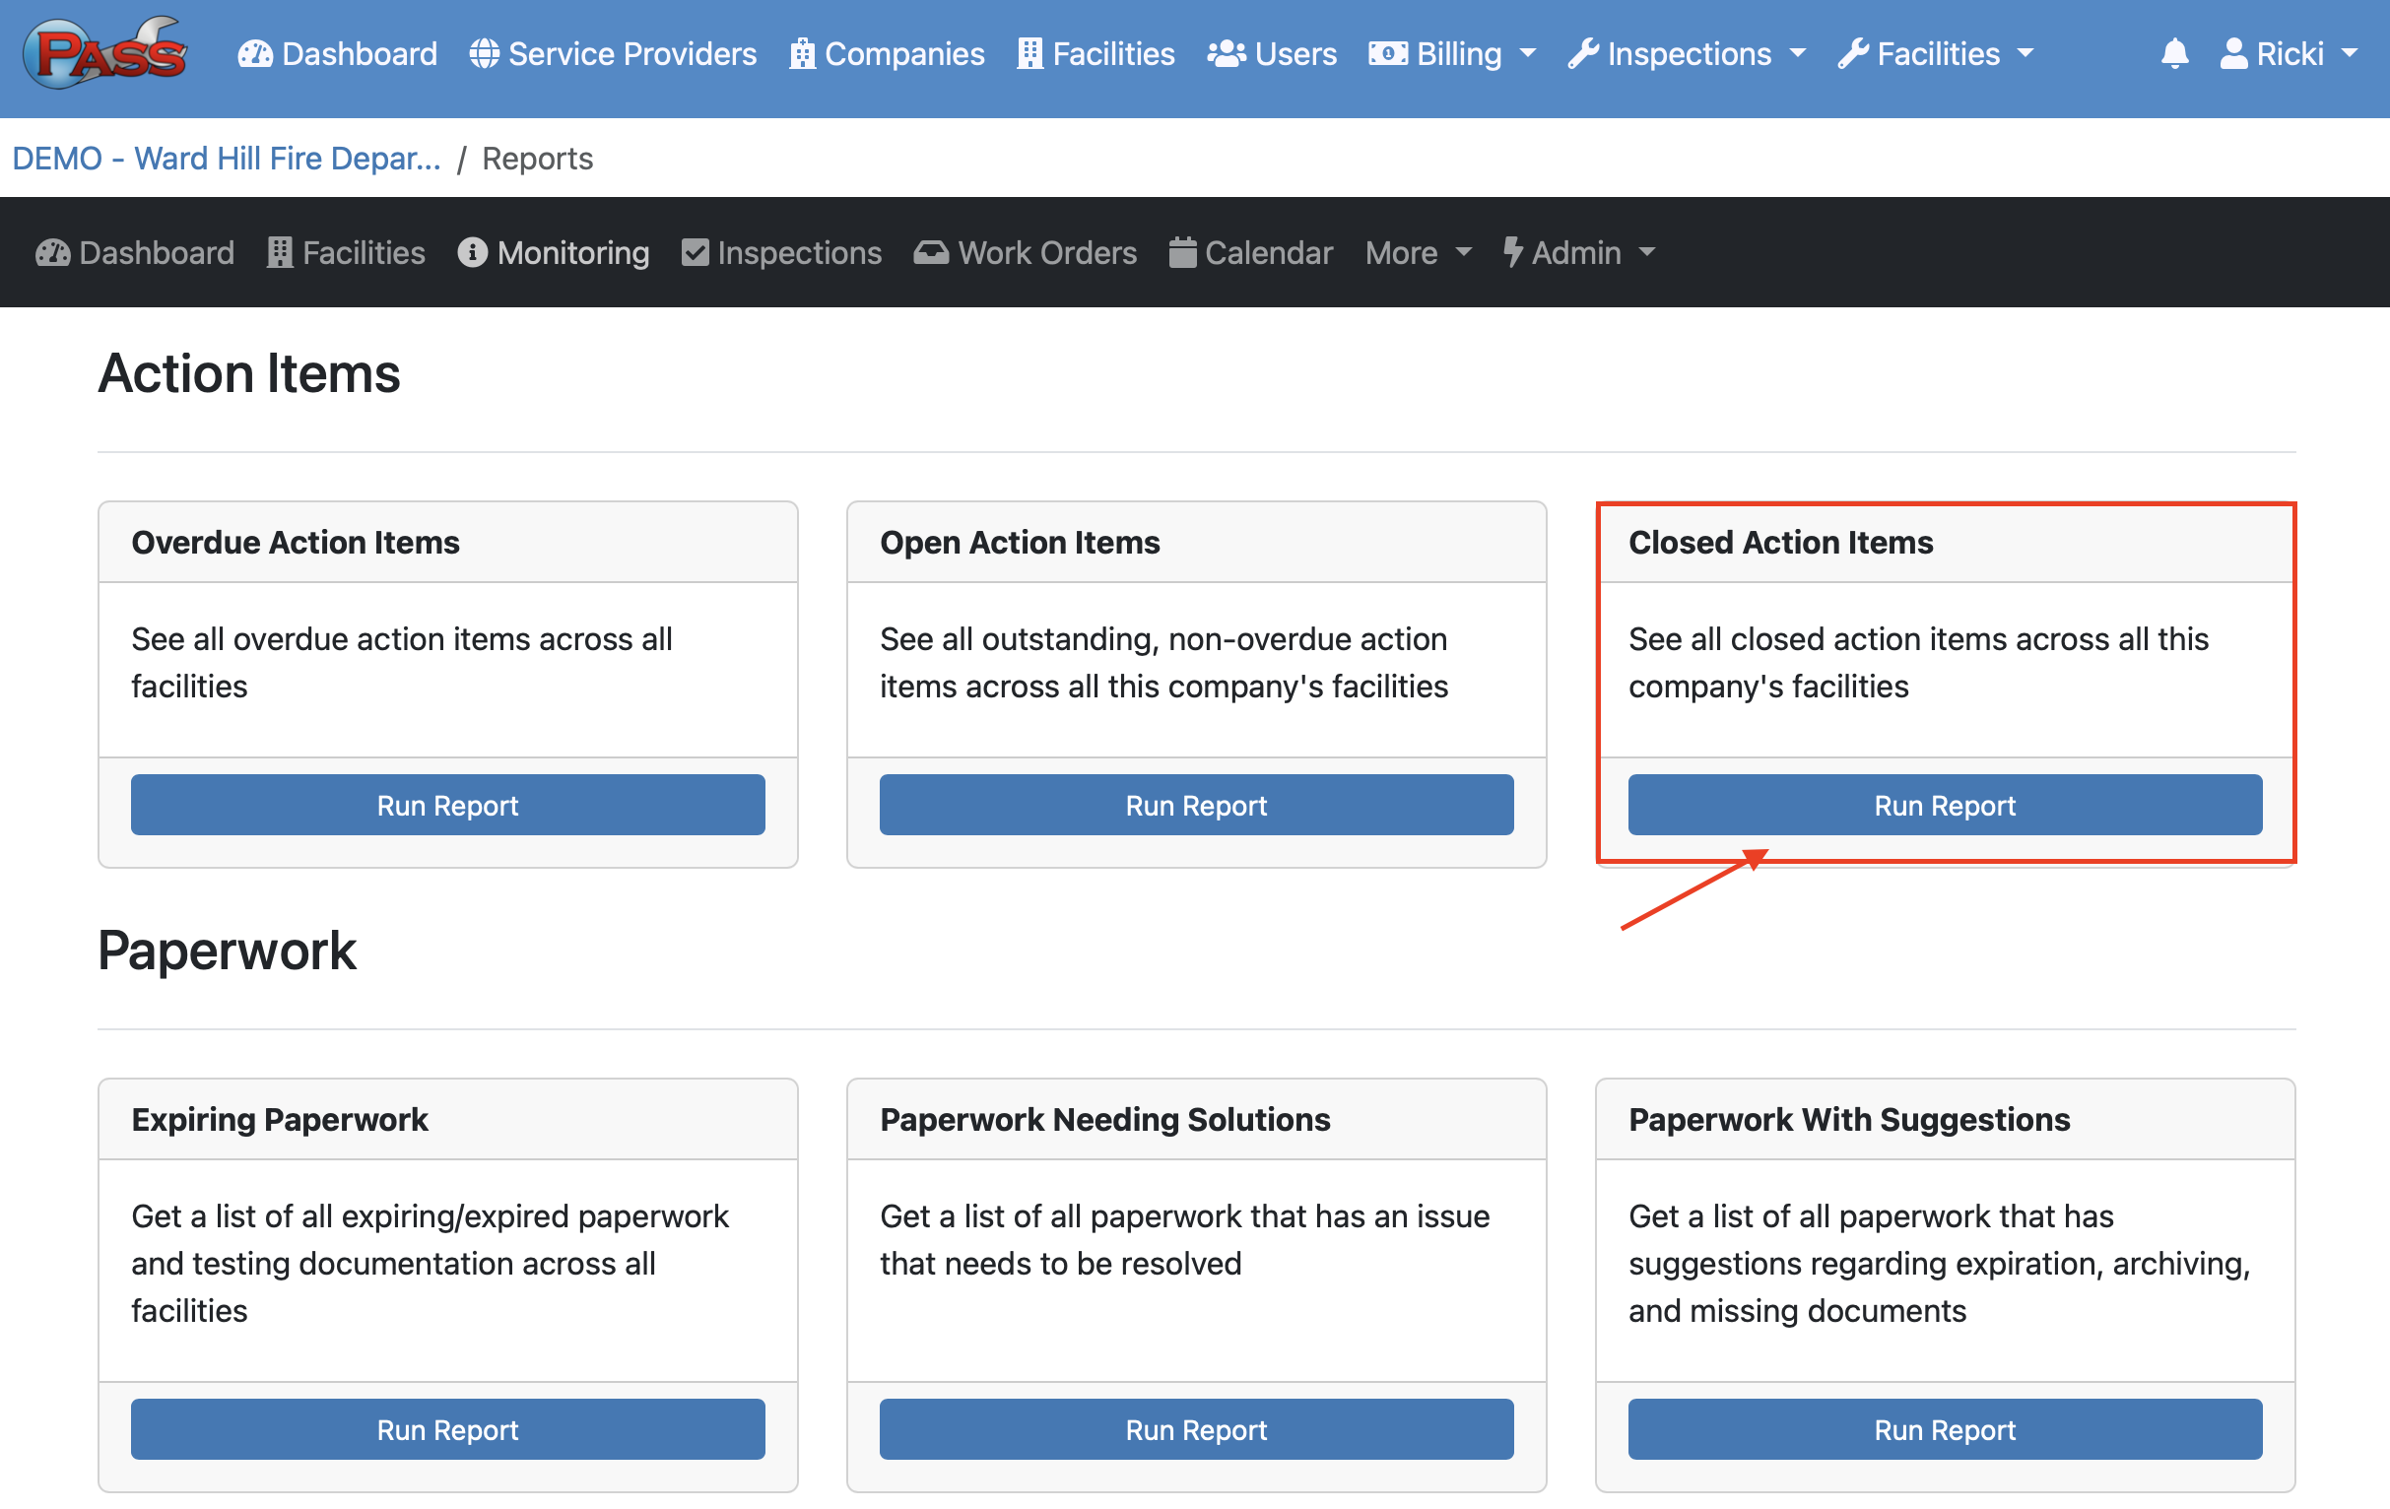Open the Ricki user account dropdown
2390x1509 pixels.
2288,53
